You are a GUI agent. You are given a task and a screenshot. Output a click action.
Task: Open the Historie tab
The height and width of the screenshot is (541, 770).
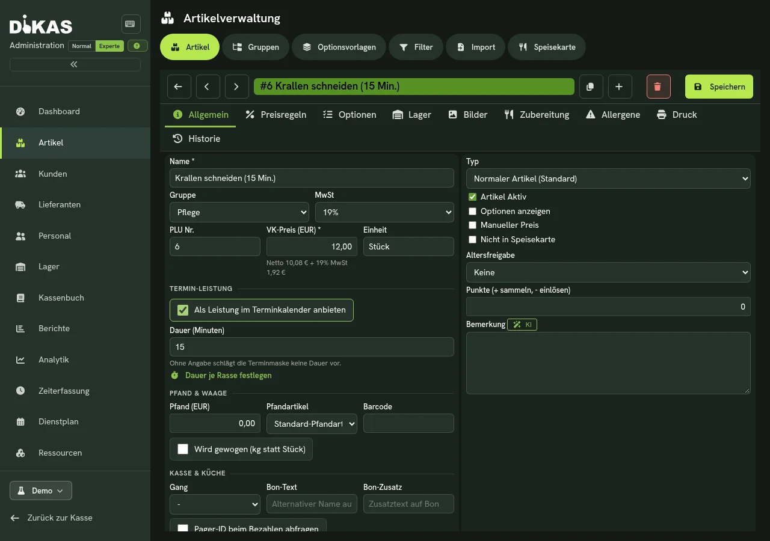[x=197, y=138]
